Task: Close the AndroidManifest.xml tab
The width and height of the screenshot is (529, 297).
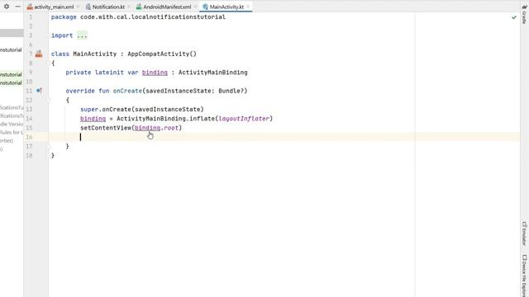Action: pyautogui.click(x=195, y=7)
